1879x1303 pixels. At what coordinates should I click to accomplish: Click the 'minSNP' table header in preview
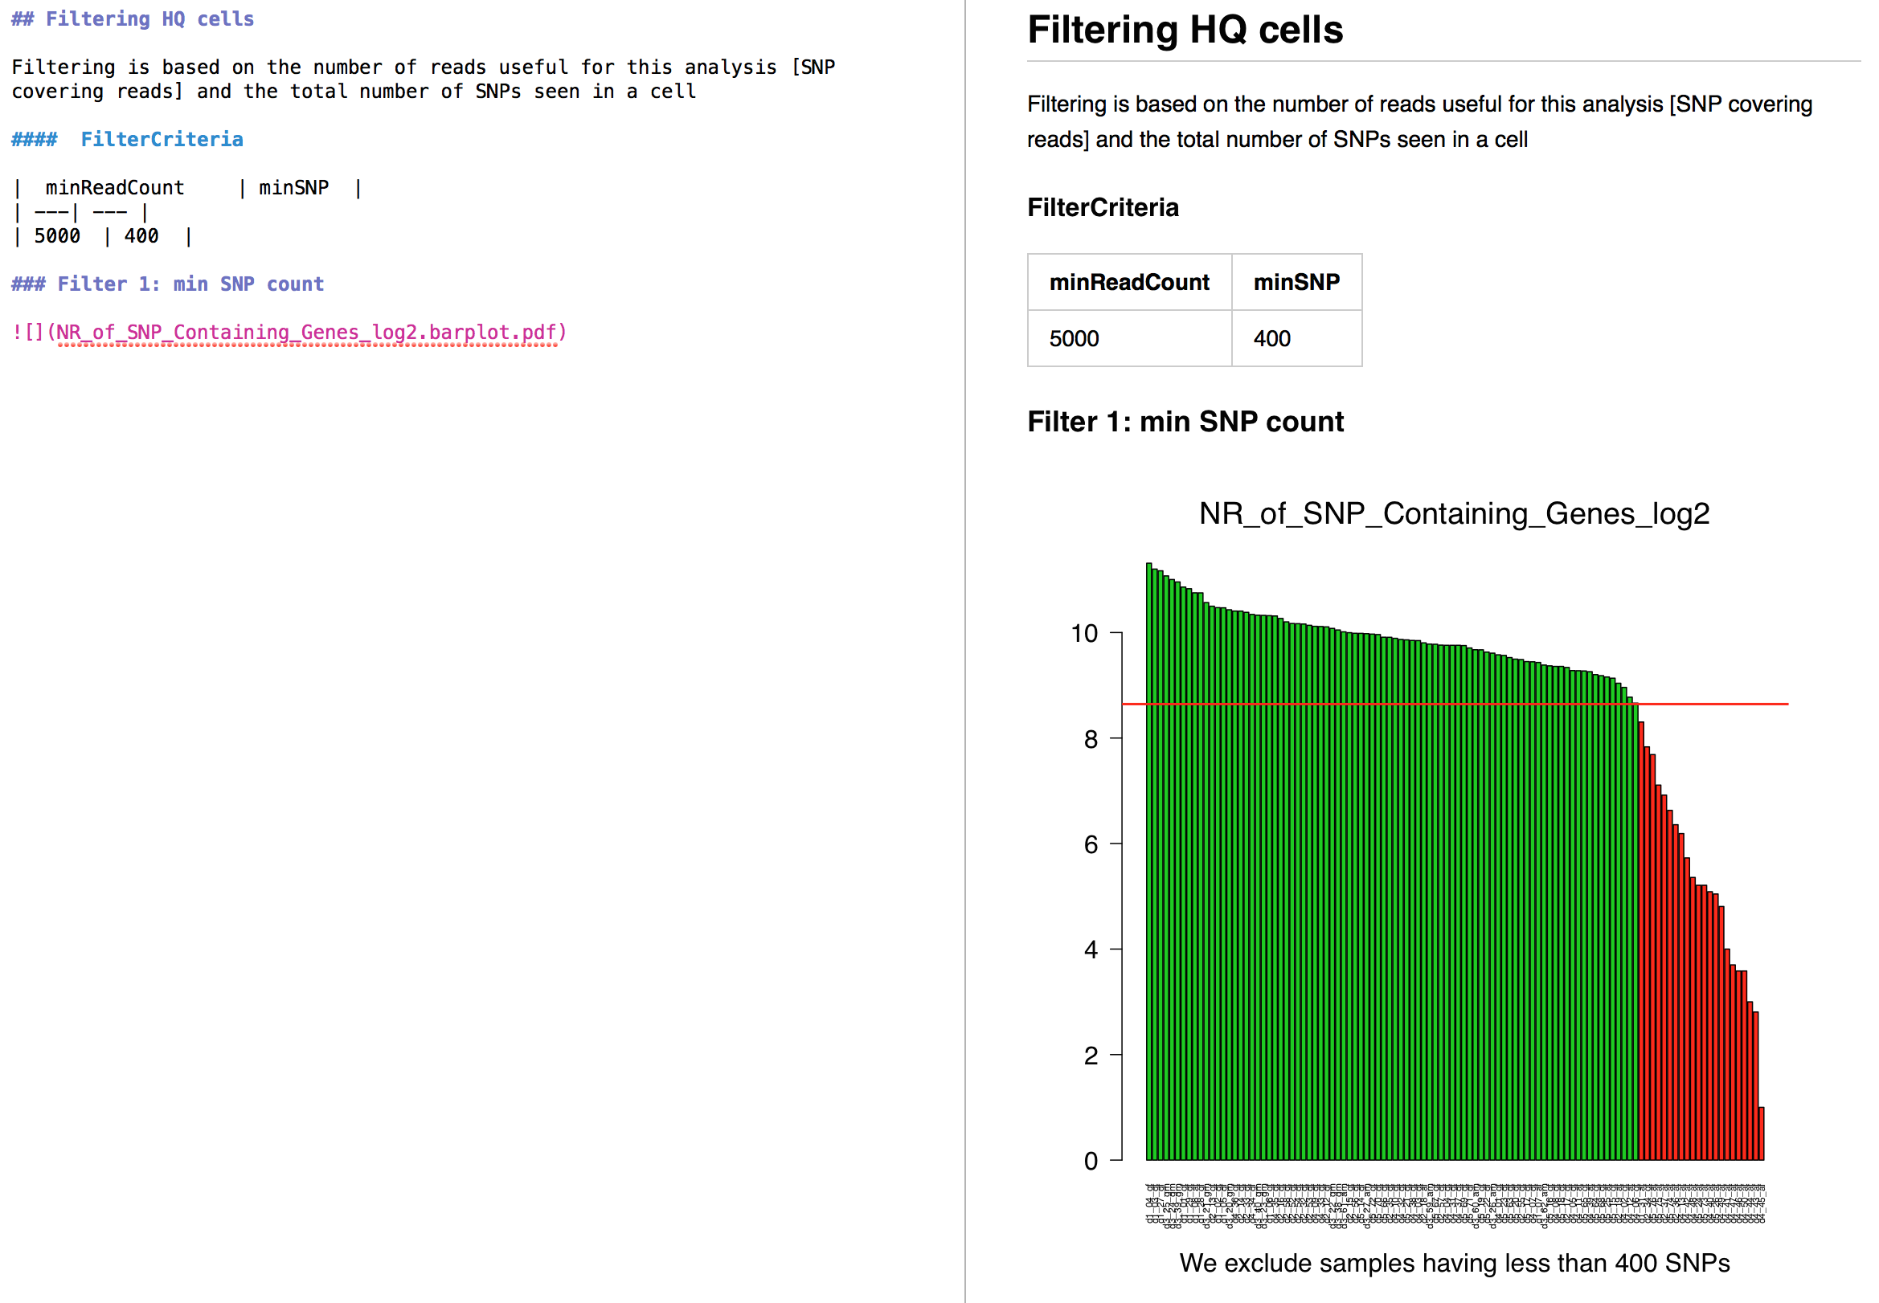pyautogui.click(x=1297, y=282)
